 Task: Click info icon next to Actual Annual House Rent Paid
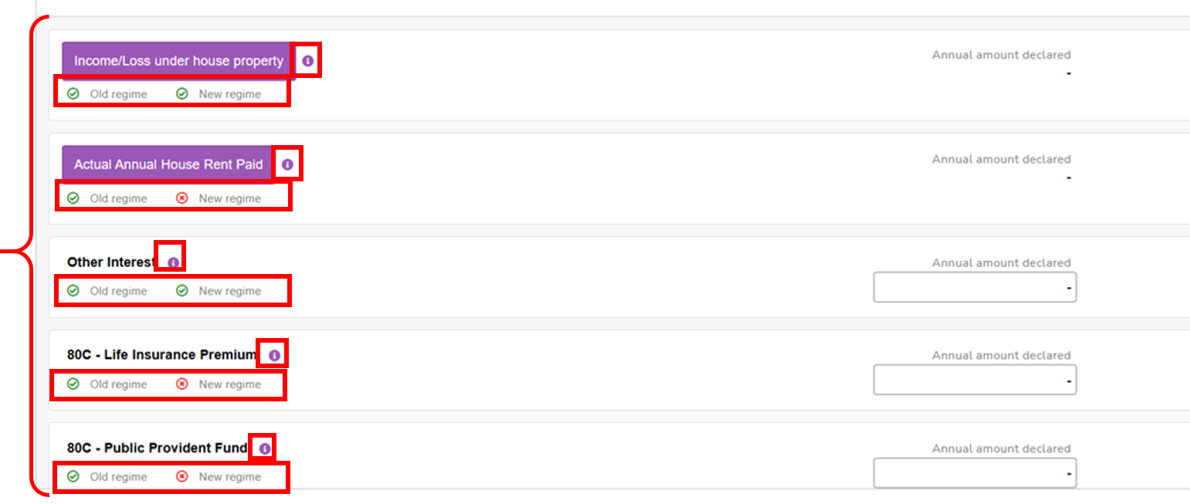coord(287,164)
